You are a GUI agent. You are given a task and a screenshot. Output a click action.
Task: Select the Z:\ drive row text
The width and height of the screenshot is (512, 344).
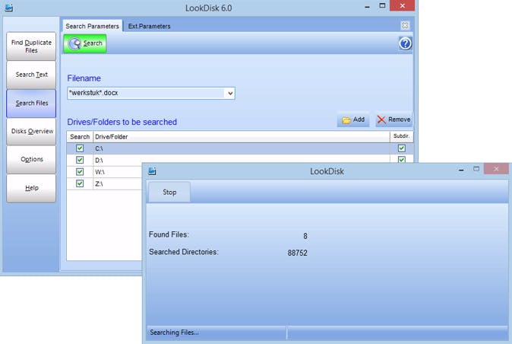(x=99, y=184)
